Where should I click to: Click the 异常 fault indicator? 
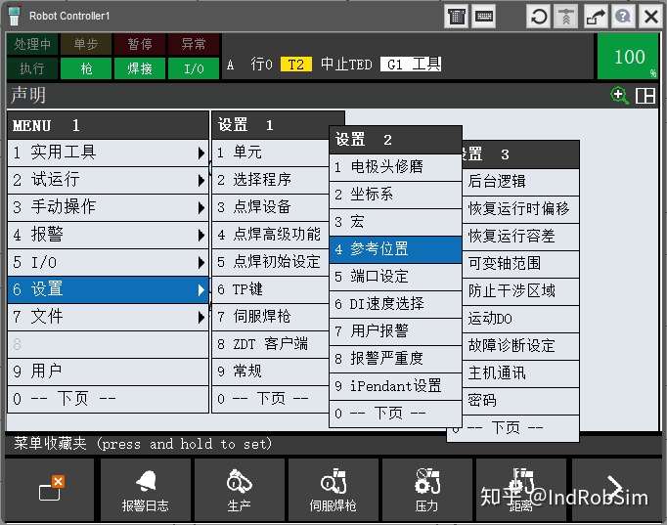pyautogui.click(x=194, y=44)
